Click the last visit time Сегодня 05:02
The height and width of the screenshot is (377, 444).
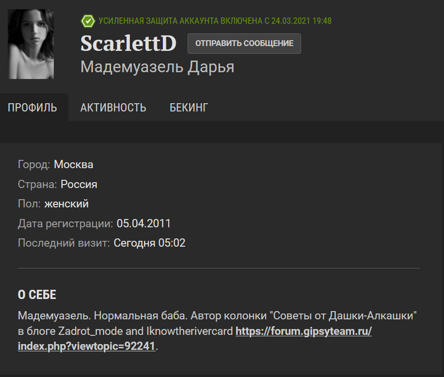pos(150,243)
